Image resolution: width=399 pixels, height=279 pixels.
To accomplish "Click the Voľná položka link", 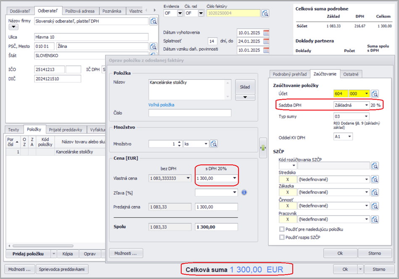I will [x=161, y=105].
